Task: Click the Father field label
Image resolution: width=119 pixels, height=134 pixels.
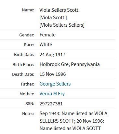Action: coord(28,84)
